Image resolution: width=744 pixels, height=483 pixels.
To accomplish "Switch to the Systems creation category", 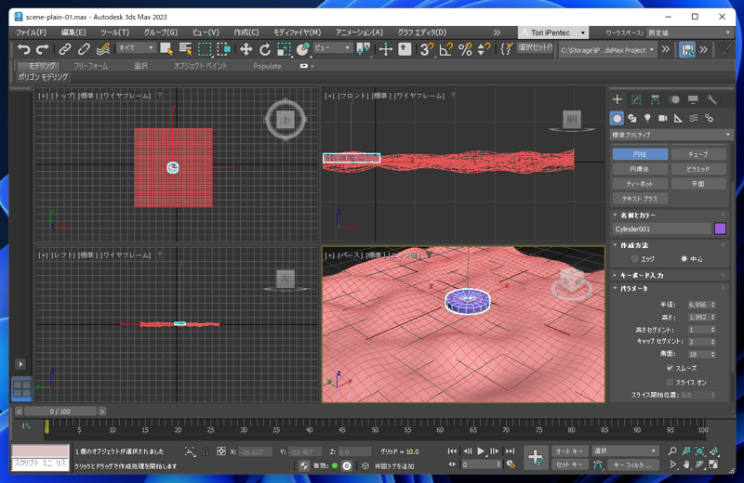I will click(x=709, y=118).
